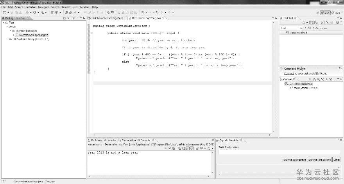
Task: Open the Help menu
Action: 95,7
